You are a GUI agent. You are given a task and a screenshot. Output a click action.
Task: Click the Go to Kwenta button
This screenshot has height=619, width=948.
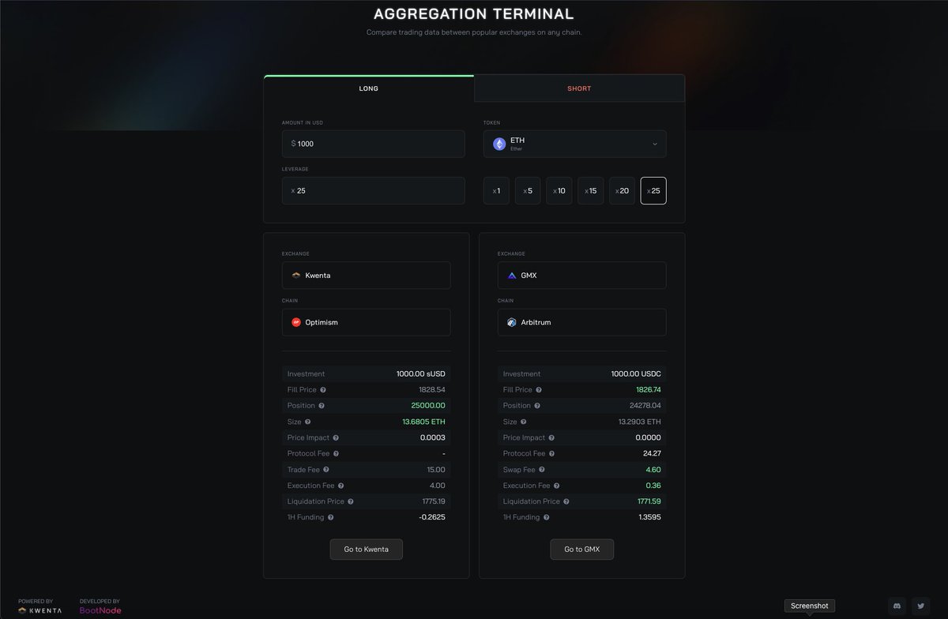point(367,550)
